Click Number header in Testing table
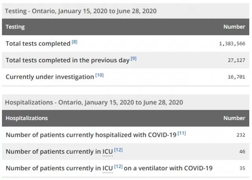This screenshot has width=252, height=180. [234, 27]
